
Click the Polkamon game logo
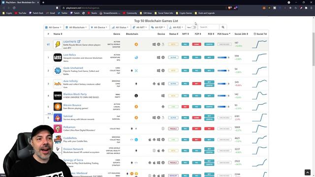click(58, 129)
